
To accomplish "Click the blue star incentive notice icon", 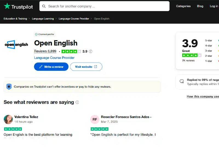I will coord(9,86).
